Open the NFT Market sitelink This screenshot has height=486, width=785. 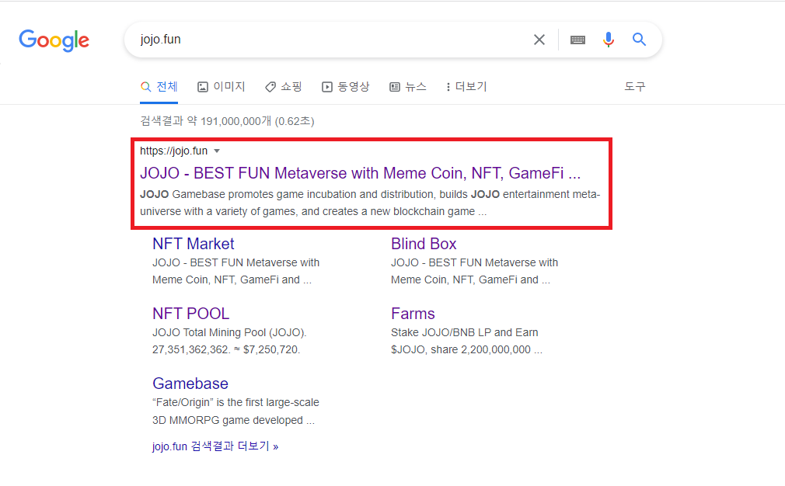coord(194,244)
